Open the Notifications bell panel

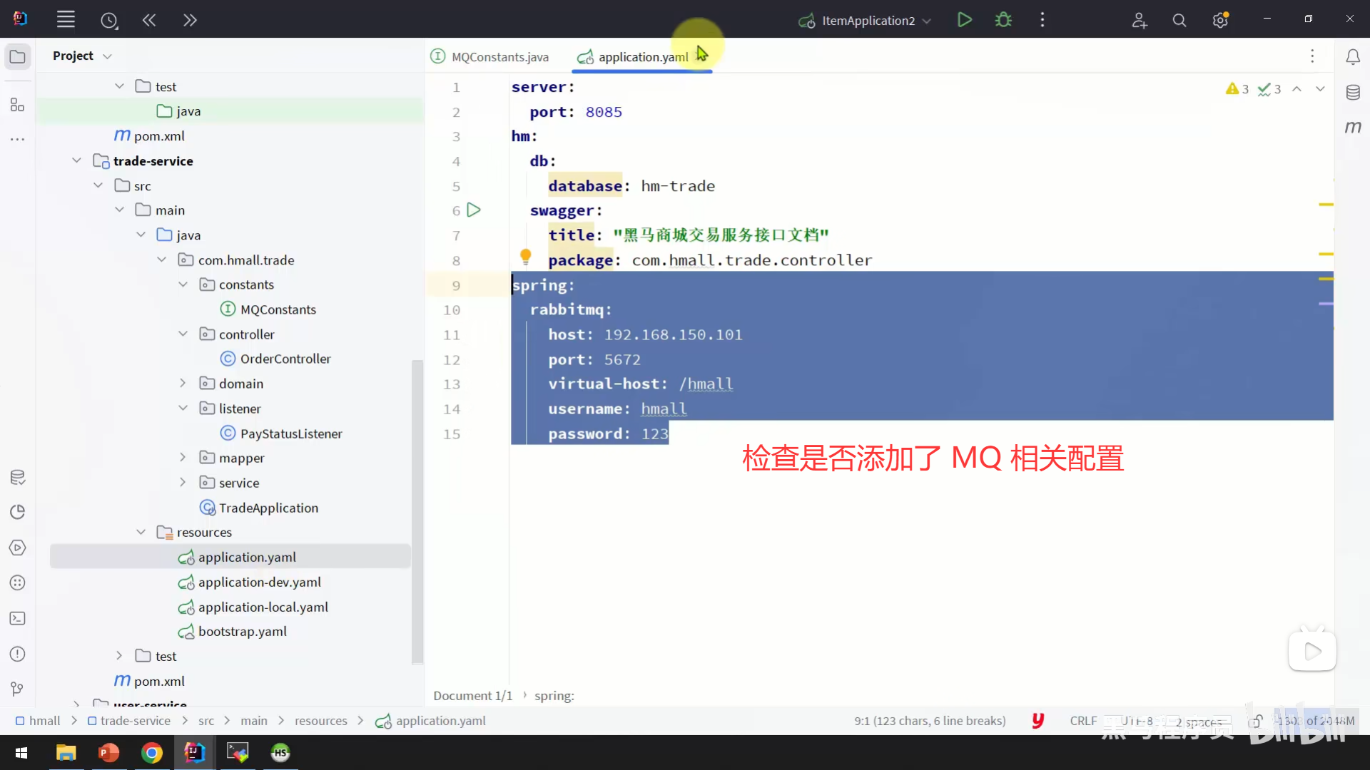point(1353,57)
